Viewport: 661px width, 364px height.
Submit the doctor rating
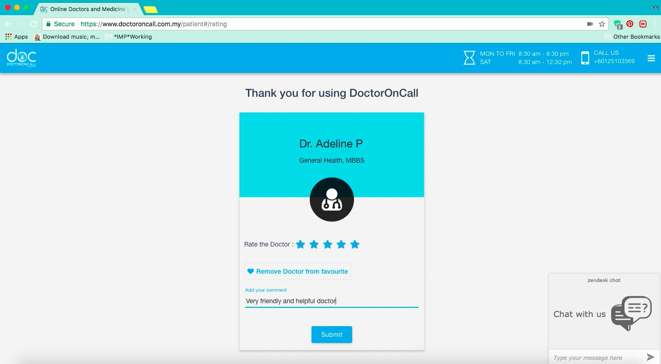332,335
